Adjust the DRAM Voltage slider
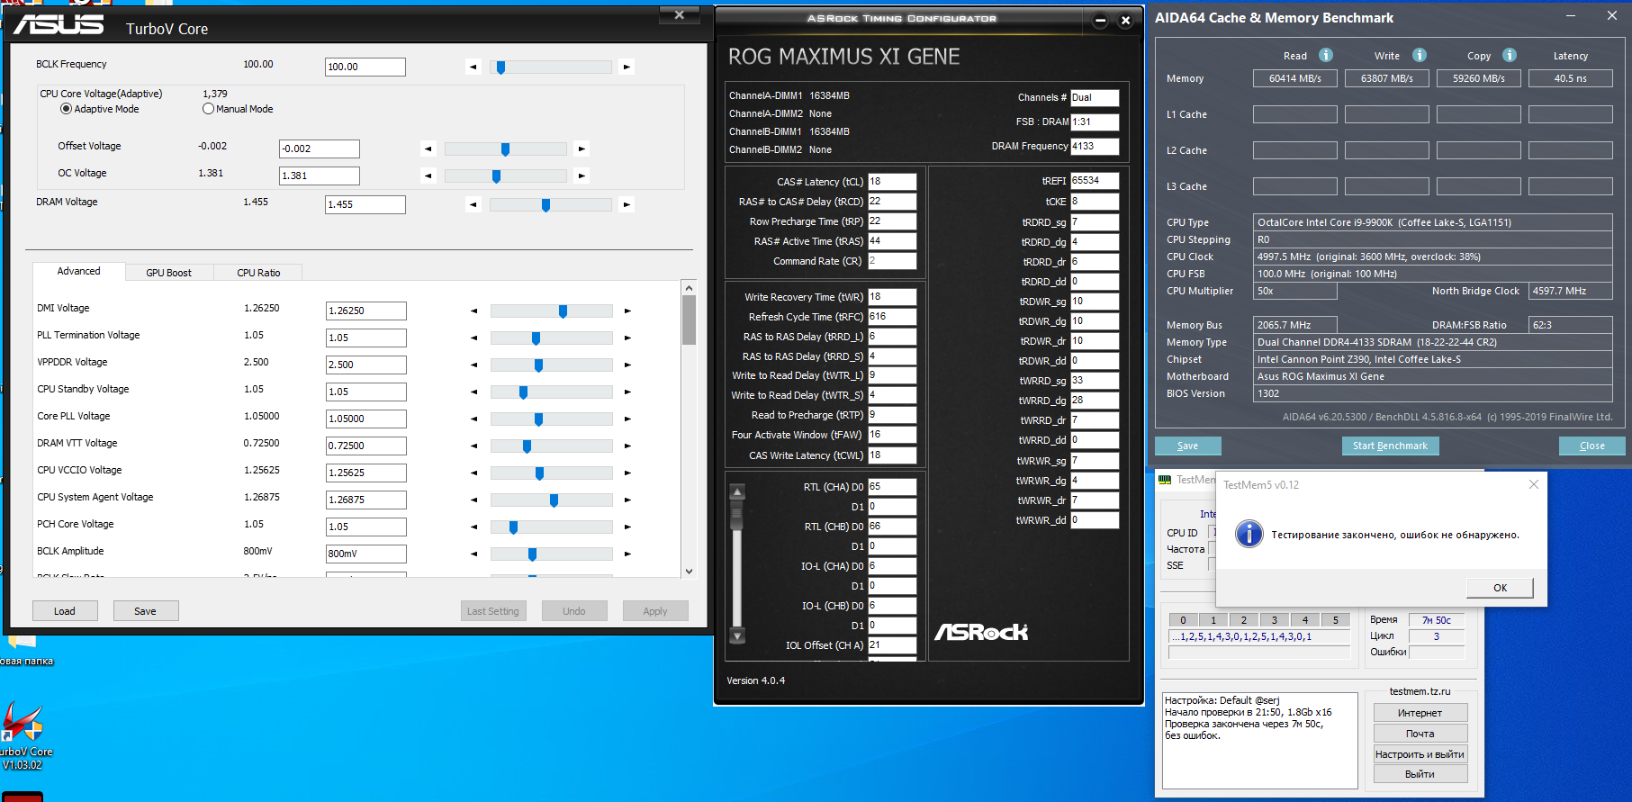The image size is (1632, 802). pyautogui.click(x=551, y=204)
